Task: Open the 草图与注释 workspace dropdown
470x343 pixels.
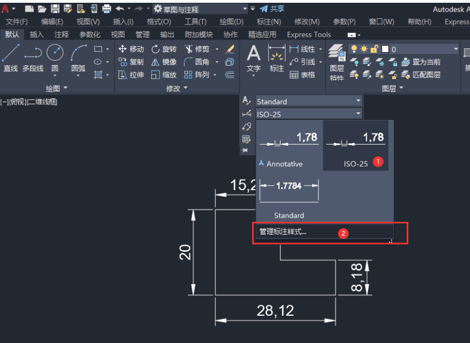Action: (x=245, y=9)
